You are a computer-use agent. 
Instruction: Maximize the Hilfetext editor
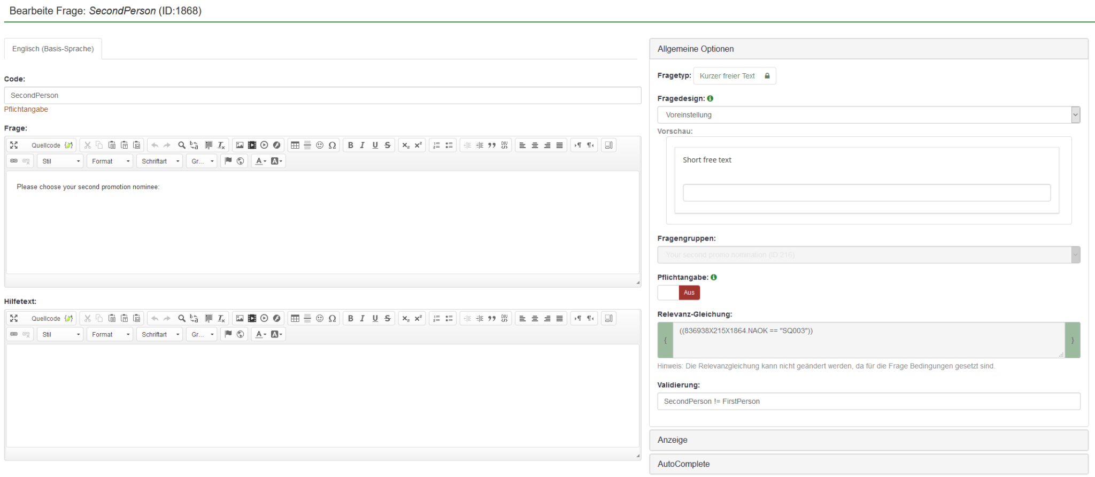coord(14,318)
